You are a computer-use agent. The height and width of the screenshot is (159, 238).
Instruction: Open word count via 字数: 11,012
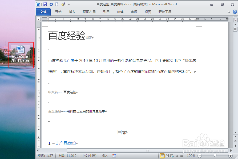67,156
